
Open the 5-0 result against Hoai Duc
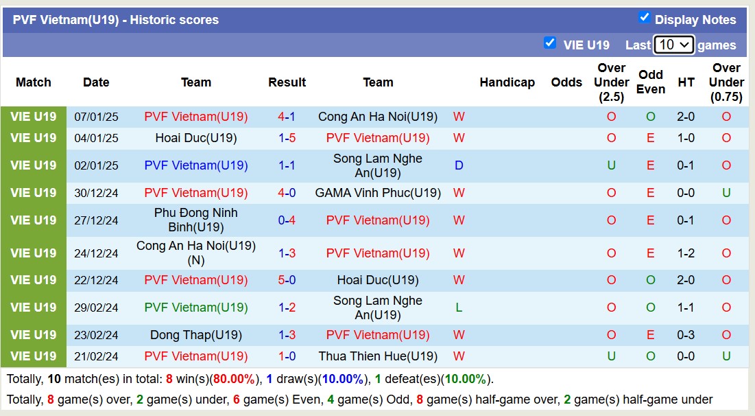[x=287, y=280]
